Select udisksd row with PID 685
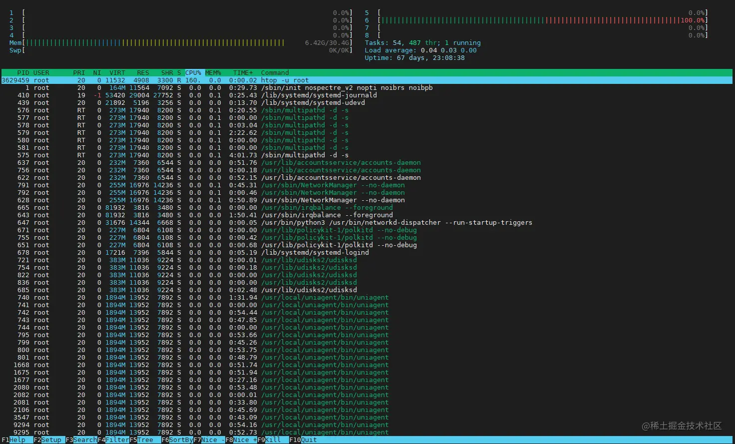735x444 pixels. tap(367, 290)
